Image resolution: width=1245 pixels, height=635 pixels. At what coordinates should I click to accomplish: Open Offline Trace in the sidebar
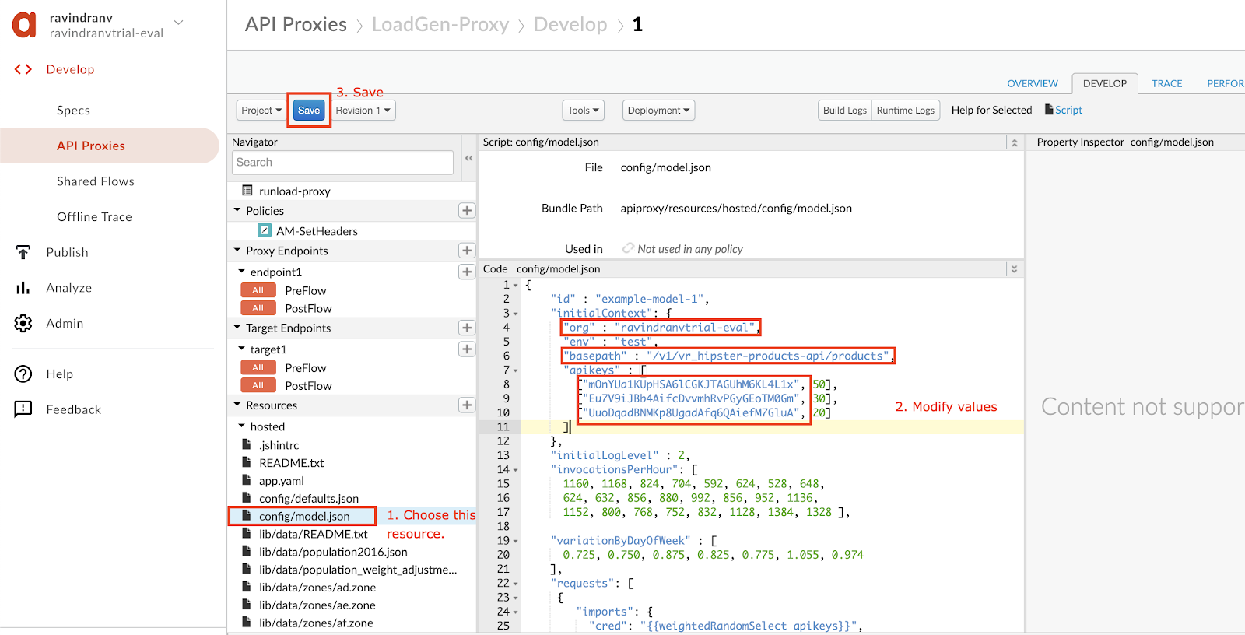point(94,217)
